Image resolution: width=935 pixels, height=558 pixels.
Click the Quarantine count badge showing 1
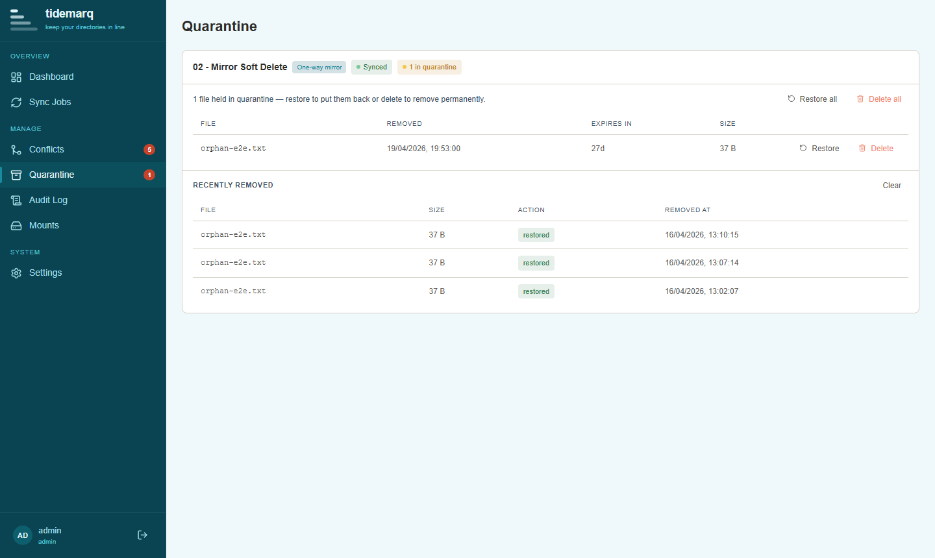149,175
